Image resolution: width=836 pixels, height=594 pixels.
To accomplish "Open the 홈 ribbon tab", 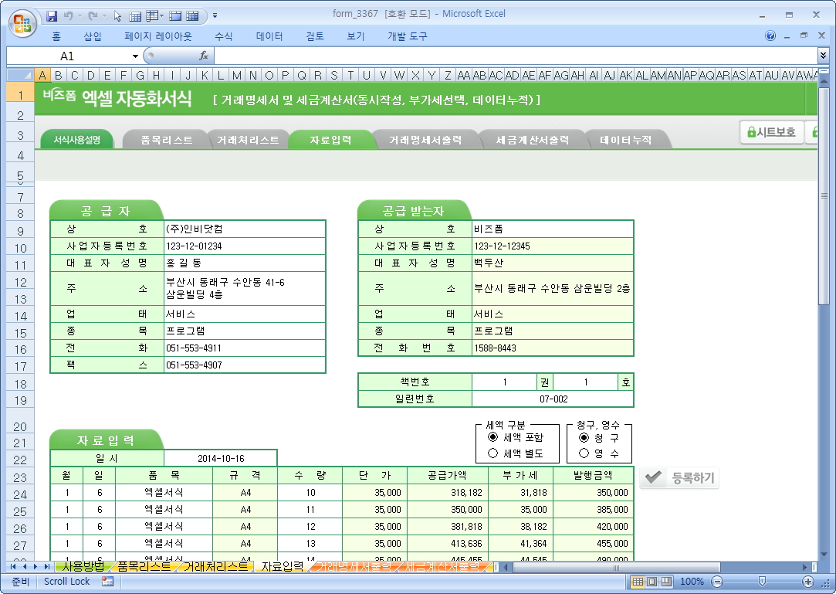I will pos(56,36).
